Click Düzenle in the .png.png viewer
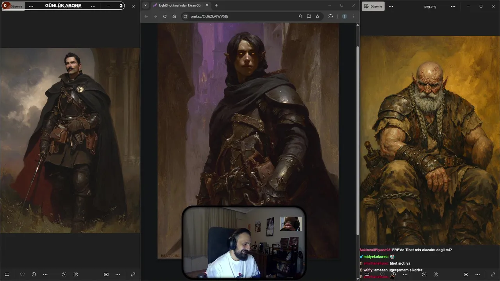The image size is (500, 281). [373, 6]
